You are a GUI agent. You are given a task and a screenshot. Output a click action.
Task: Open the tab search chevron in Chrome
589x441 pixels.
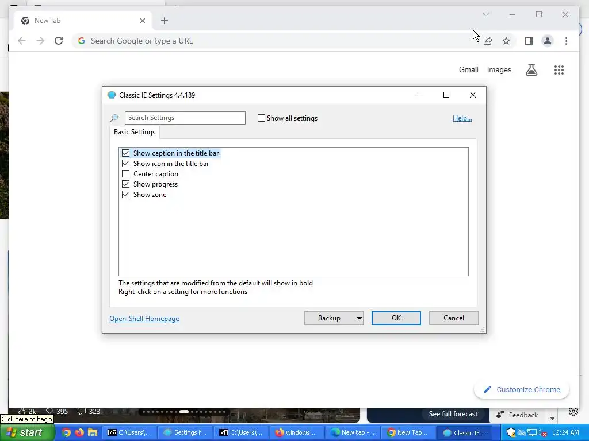click(x=485, y=14)
